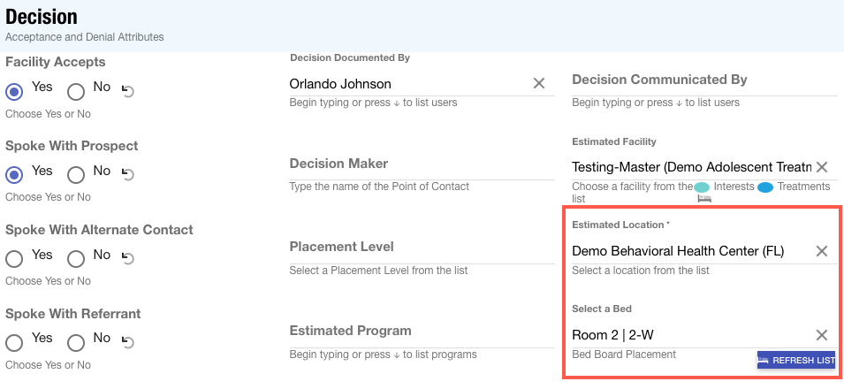
Task: Select Yes for Spoke With Alternate Contact
Action: click(x=14, y=259)
